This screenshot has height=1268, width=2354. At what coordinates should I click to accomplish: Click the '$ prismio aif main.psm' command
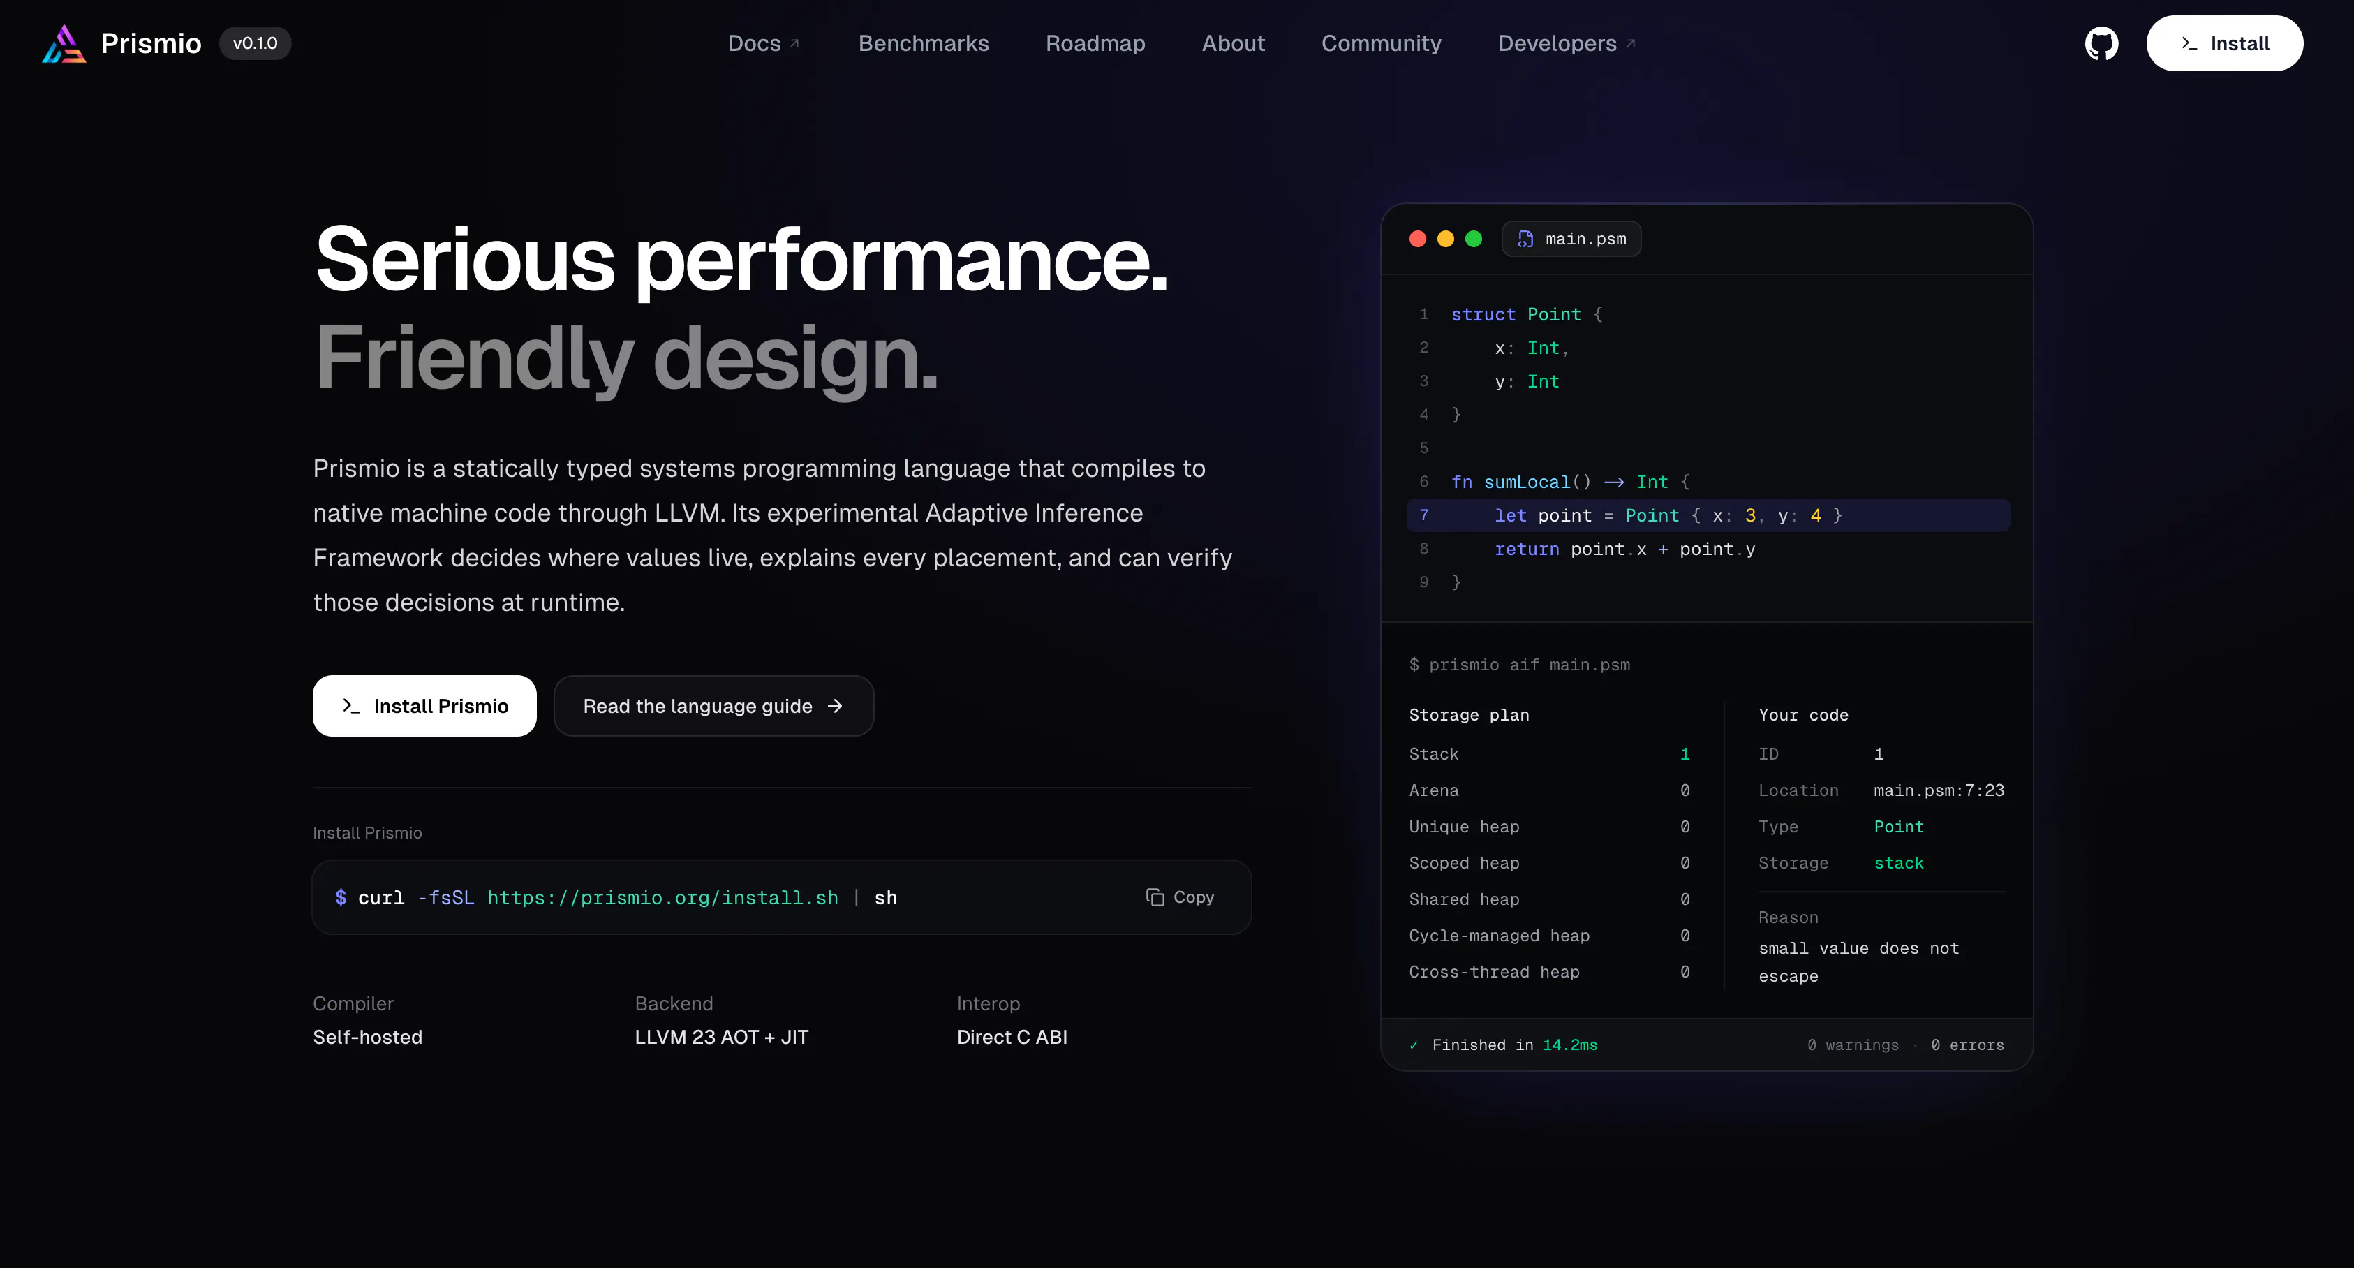[x=1519, y=665]
